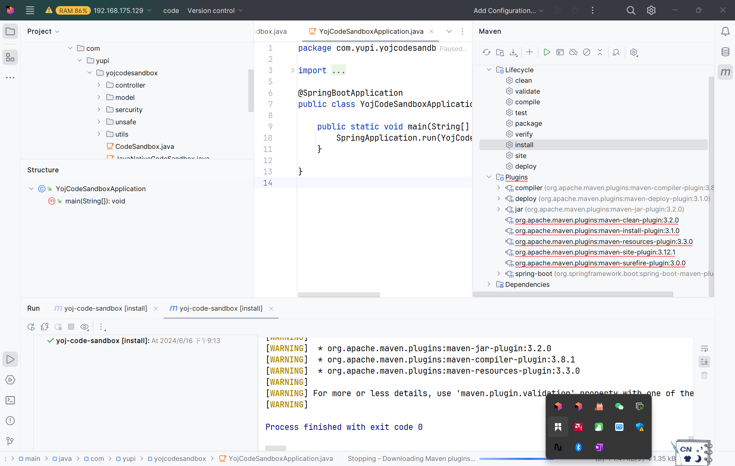Open IDE settings gear in title bar
Viewport: 735px width, 466px height.
651,11
